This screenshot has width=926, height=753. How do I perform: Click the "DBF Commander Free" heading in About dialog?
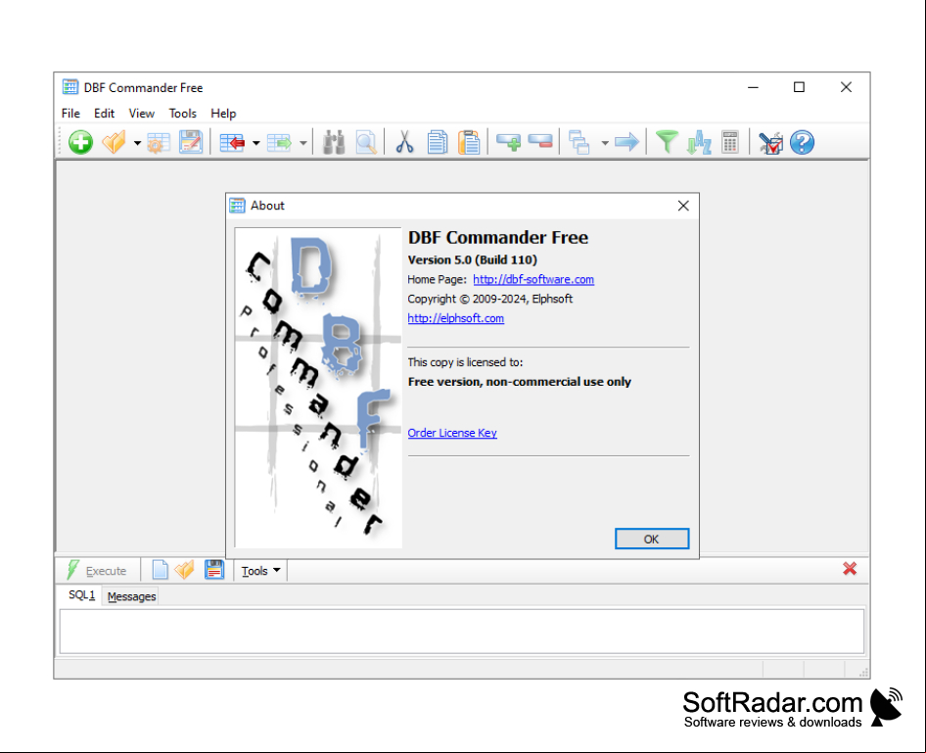498,237
